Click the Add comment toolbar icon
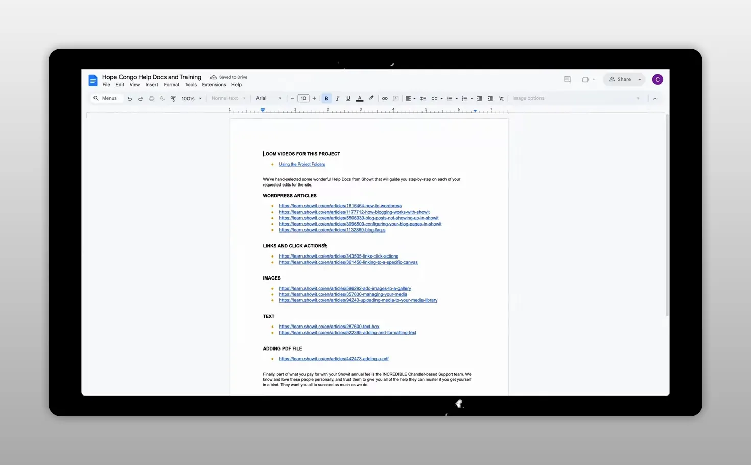The height and width of the screenshot is (465, 751). tap(395, 98)
